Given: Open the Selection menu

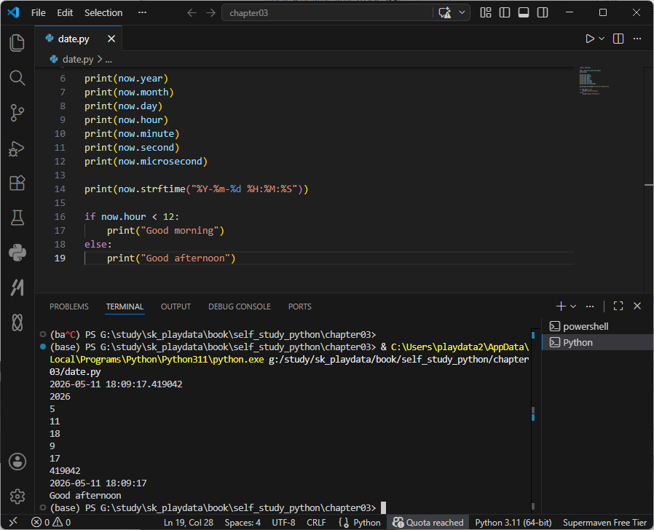Looking at the screenshot, I should [x=103, y=13].
